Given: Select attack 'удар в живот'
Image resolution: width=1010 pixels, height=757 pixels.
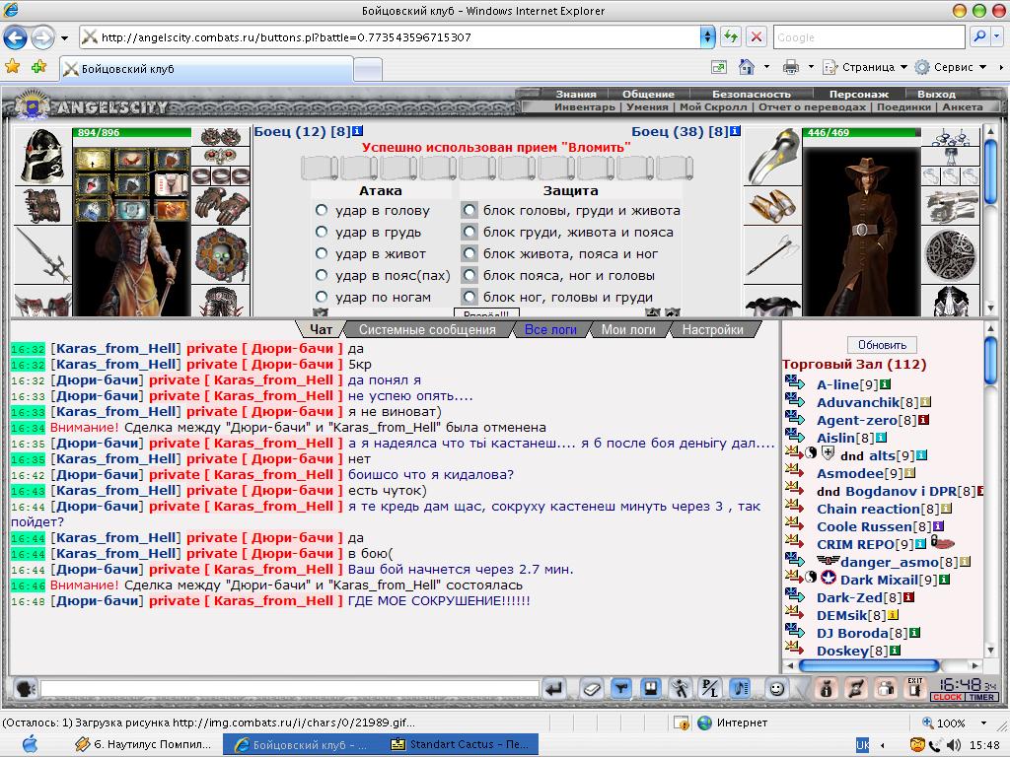Looking at the screenshot, I should point(322,253).
